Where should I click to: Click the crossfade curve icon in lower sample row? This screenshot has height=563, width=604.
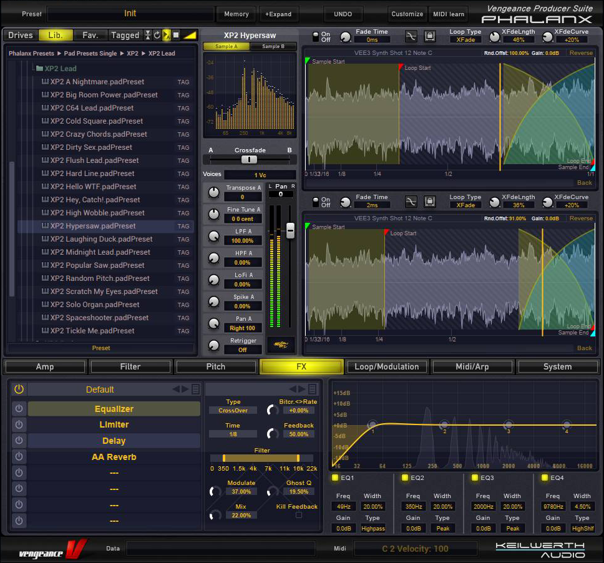pyautogui.click(x=411, y=202)
